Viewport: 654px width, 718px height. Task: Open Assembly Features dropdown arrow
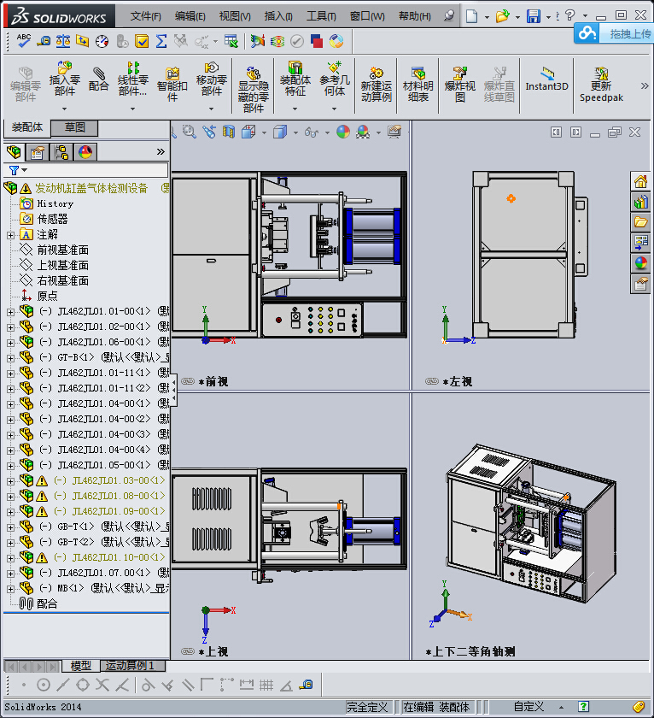(295, 109)
